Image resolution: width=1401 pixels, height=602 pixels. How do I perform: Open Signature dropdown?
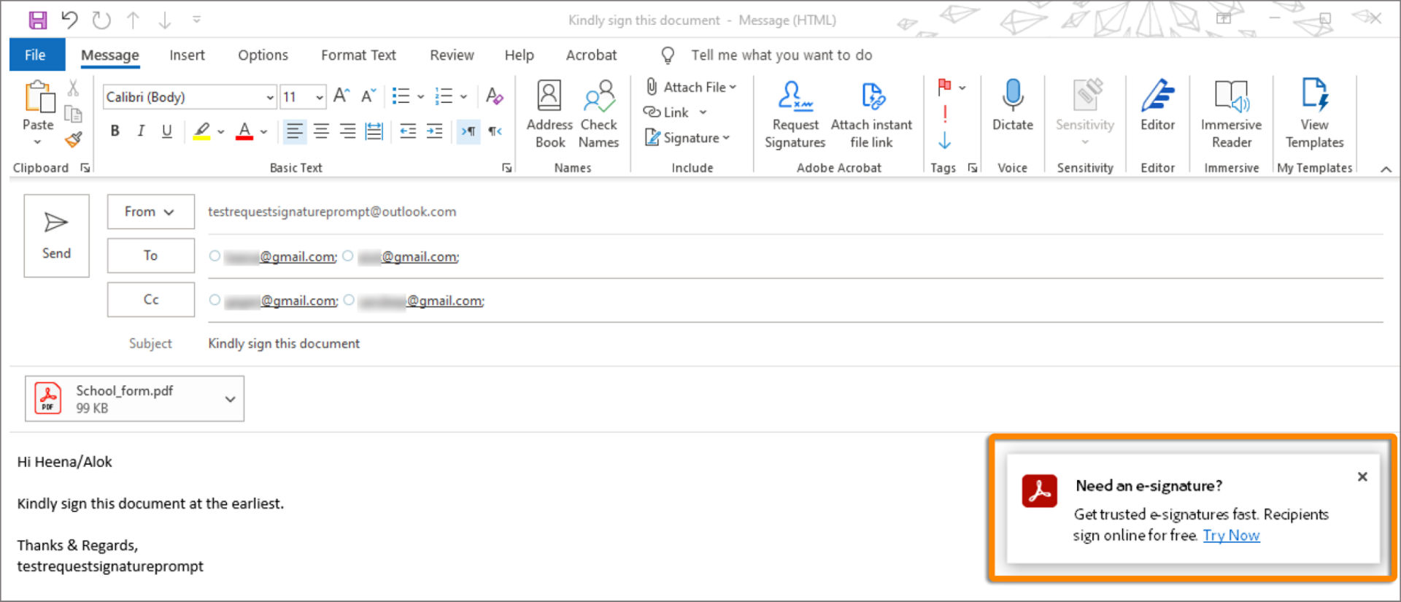pyautogui.click(x=687, y=138)
